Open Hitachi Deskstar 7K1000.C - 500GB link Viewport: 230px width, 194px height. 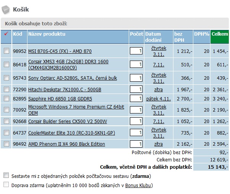coord(65,89)
